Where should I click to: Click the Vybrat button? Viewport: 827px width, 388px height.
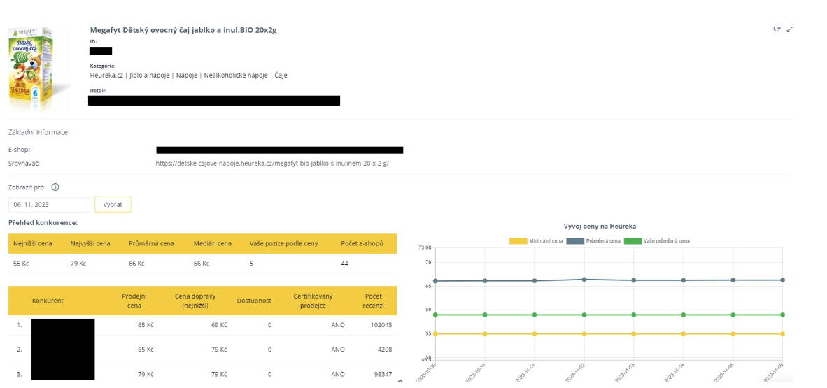(x=113, y=205)
